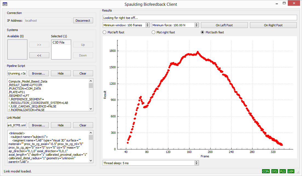The height and width of the screenshot is (176, 302).
Task: Click the Link Model scrollbar thumb
Action: (91, 137)
